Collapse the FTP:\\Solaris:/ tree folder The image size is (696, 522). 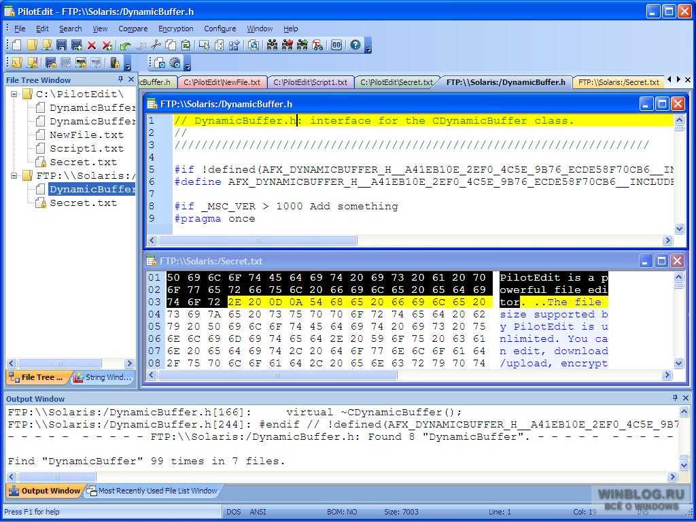click(14, 176)
